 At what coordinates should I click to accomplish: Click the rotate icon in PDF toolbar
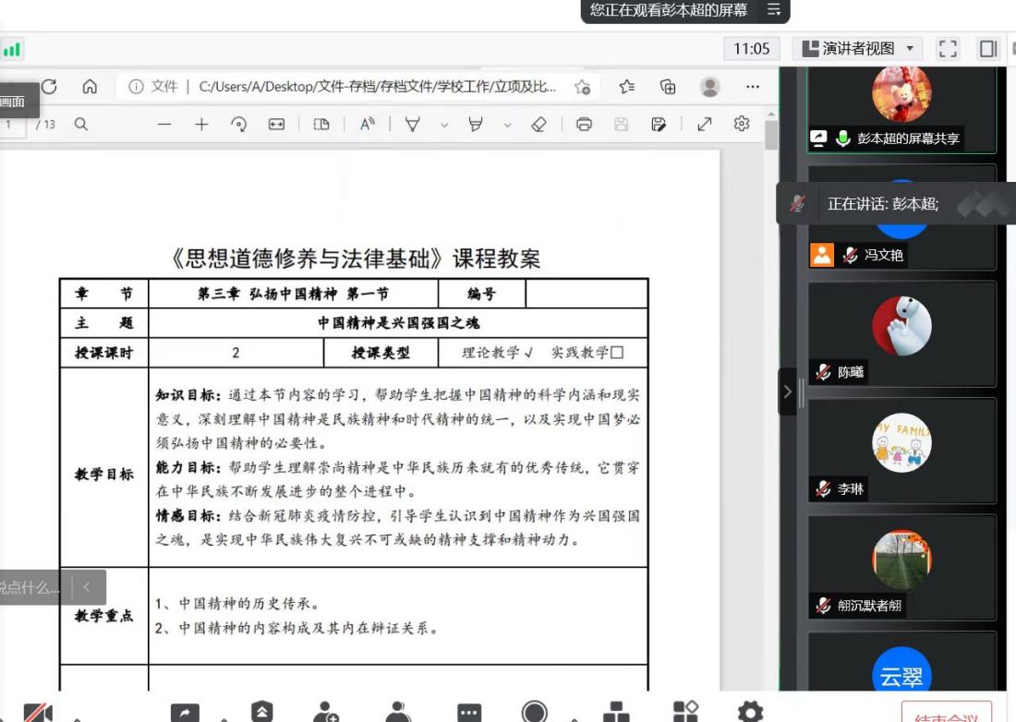click(x=239, y=124)
